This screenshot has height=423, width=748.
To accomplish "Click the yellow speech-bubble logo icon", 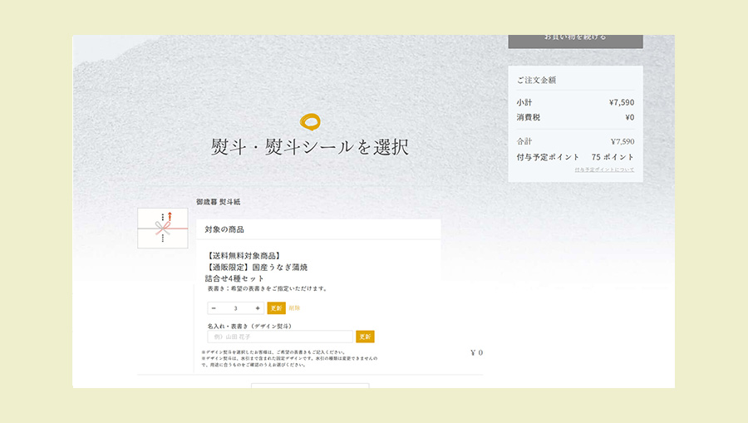I will [310, 123].
